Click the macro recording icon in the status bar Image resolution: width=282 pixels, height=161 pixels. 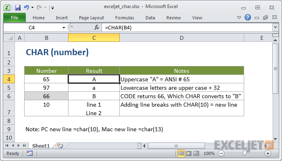tap(29, 153)
